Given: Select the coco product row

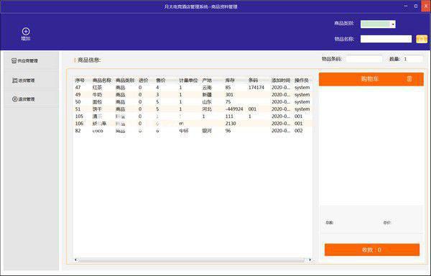Looking at the screenshot, I should (x=193, y=131).
